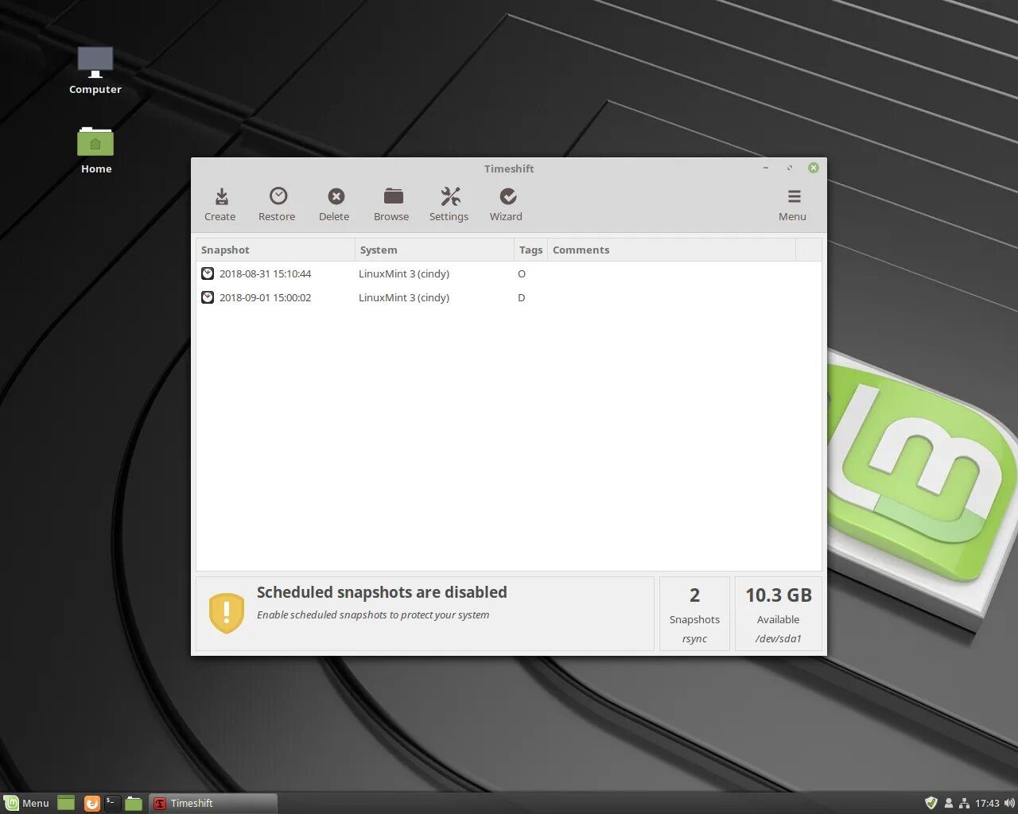
Task: Click the LinuxMint 3 (cindy) cell of second row
Action: tap(404, 297)
